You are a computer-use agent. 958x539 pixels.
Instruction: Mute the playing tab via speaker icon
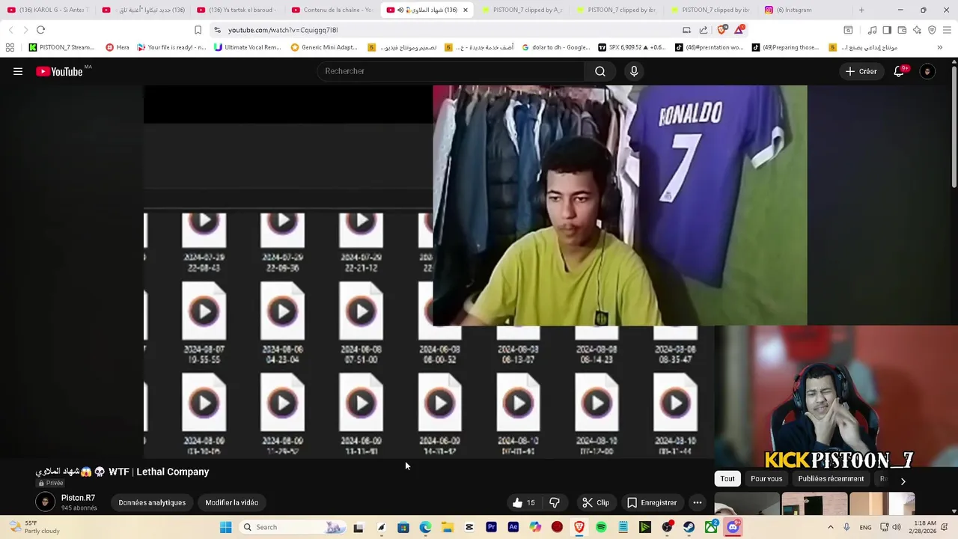pos(400,10)
